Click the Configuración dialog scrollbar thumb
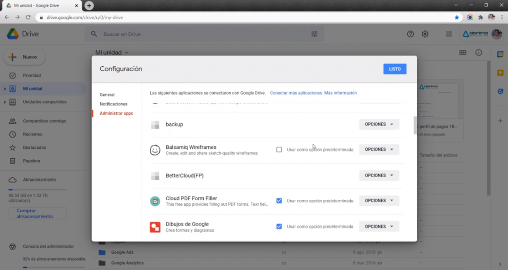508x270 pixels. tap(415, 125)
